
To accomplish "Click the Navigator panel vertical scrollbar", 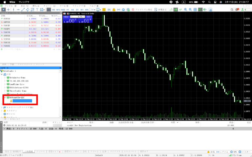I will point(60,92).
